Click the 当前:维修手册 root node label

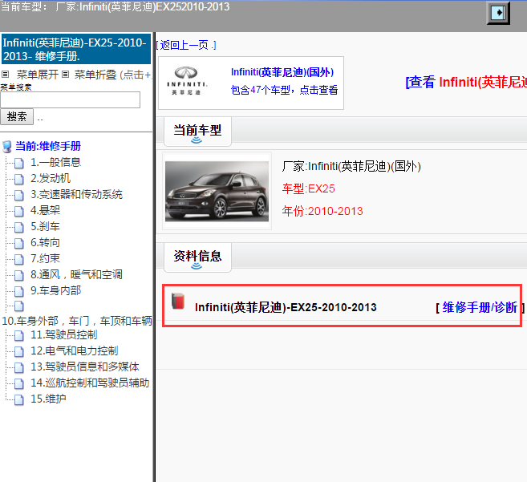pos(48,146)
